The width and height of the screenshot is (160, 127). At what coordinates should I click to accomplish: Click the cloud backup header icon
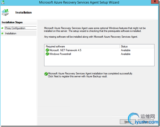(x=5, y=12)
